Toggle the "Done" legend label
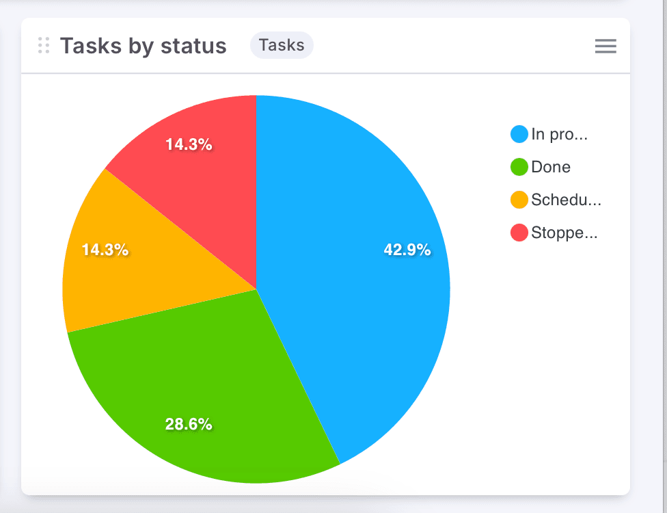 (x=551, y=167)
